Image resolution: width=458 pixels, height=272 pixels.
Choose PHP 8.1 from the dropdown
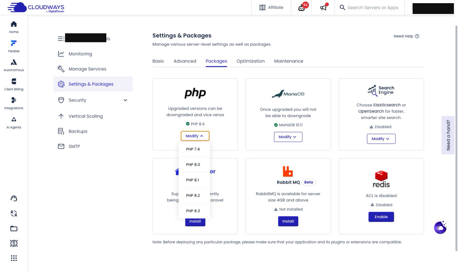click(194, 180)
